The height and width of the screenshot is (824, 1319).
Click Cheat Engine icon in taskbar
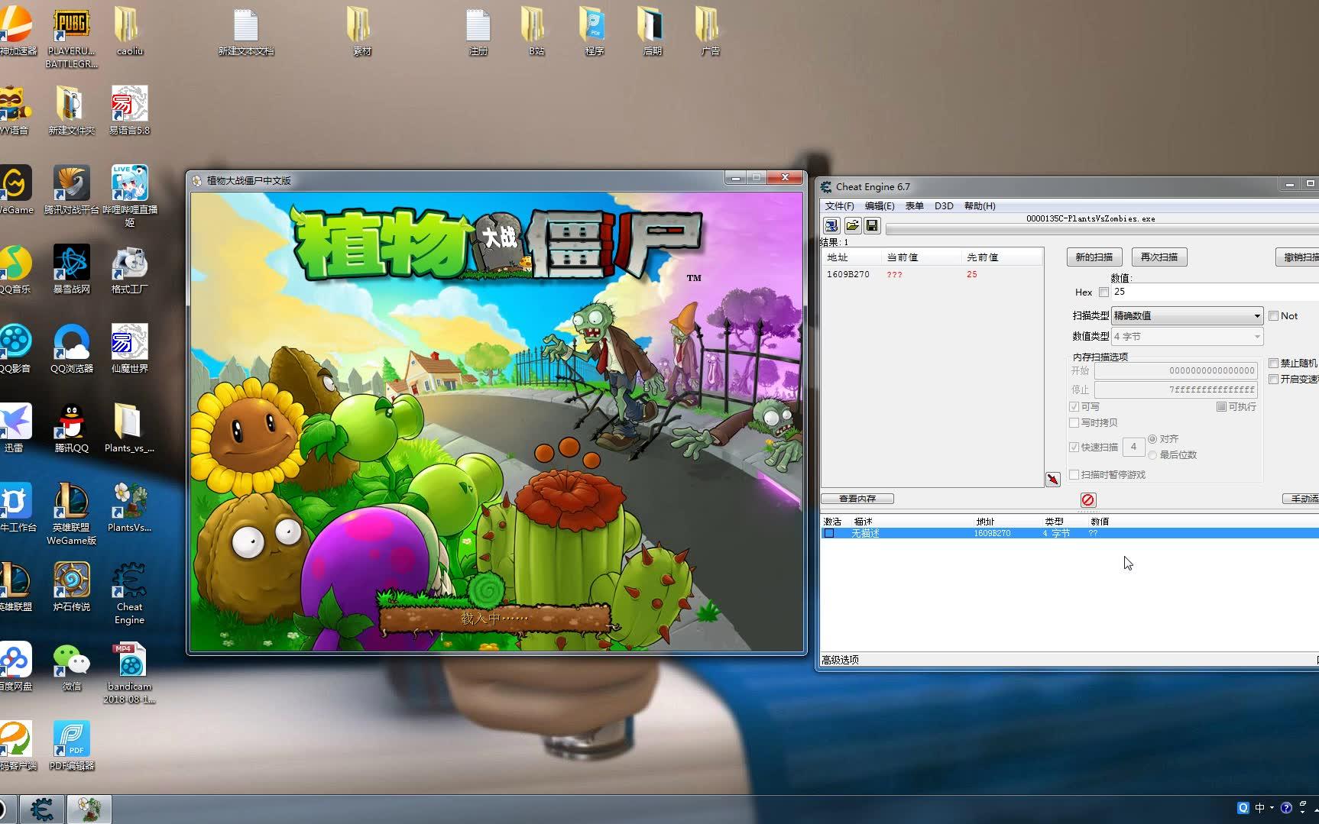(42, 809)
